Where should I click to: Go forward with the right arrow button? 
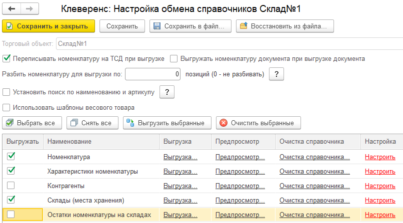coord(29,8)
